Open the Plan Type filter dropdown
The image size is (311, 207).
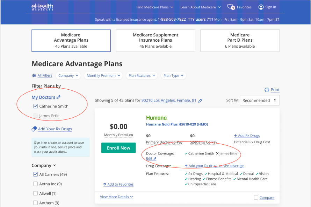tap(174, 76)
